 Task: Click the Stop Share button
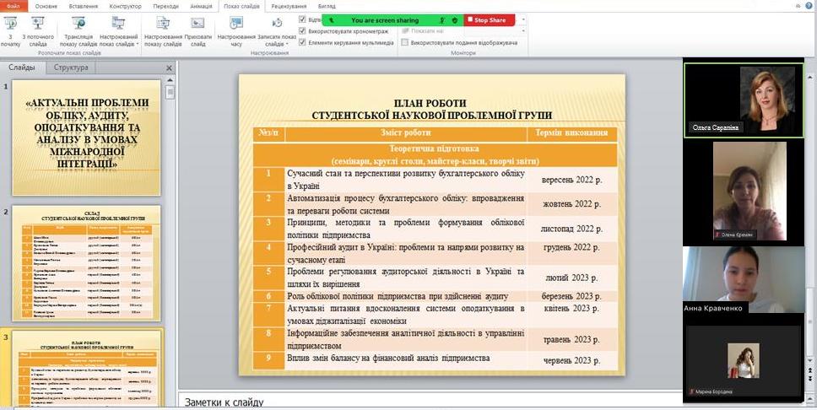tap(490, 20)
